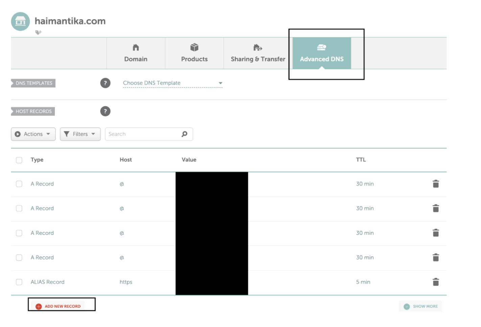Toggle the select-all checkbox in table header
The width and height of the screenshot is (481, 327).
(x=19, y=160)
